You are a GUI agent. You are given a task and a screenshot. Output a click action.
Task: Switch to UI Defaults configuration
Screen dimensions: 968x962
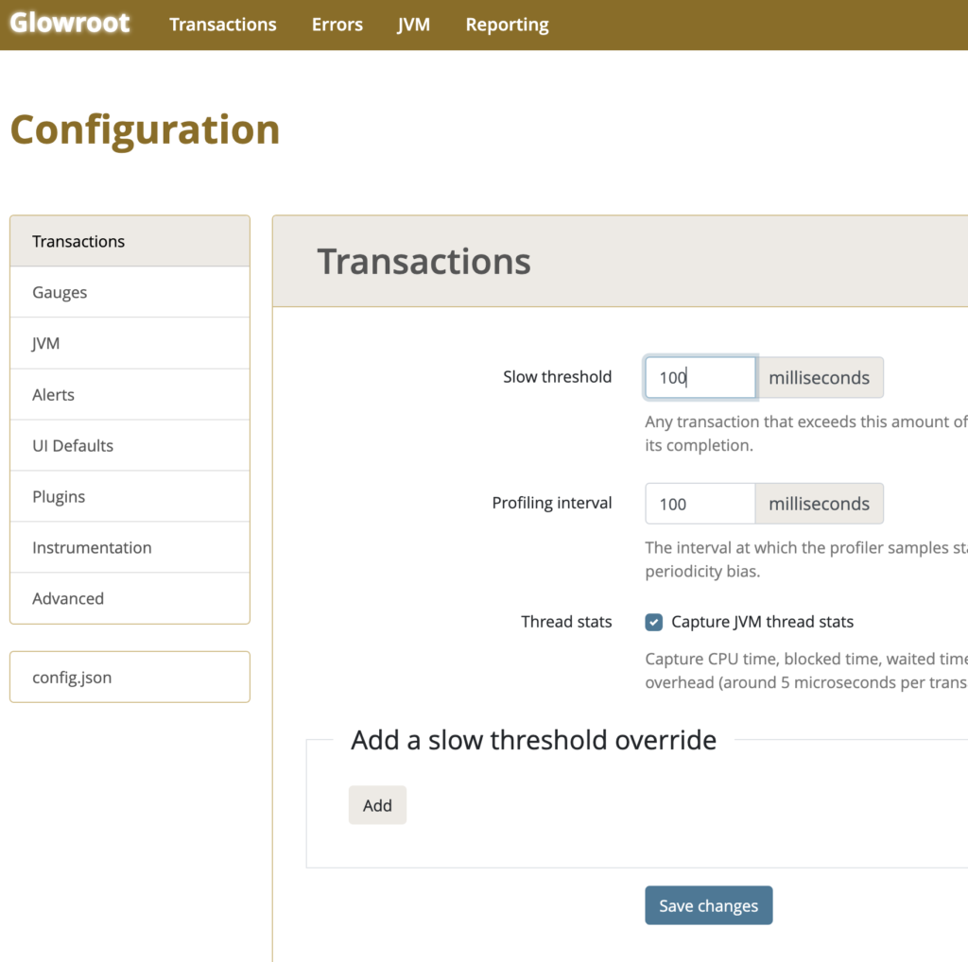(130, 445)
